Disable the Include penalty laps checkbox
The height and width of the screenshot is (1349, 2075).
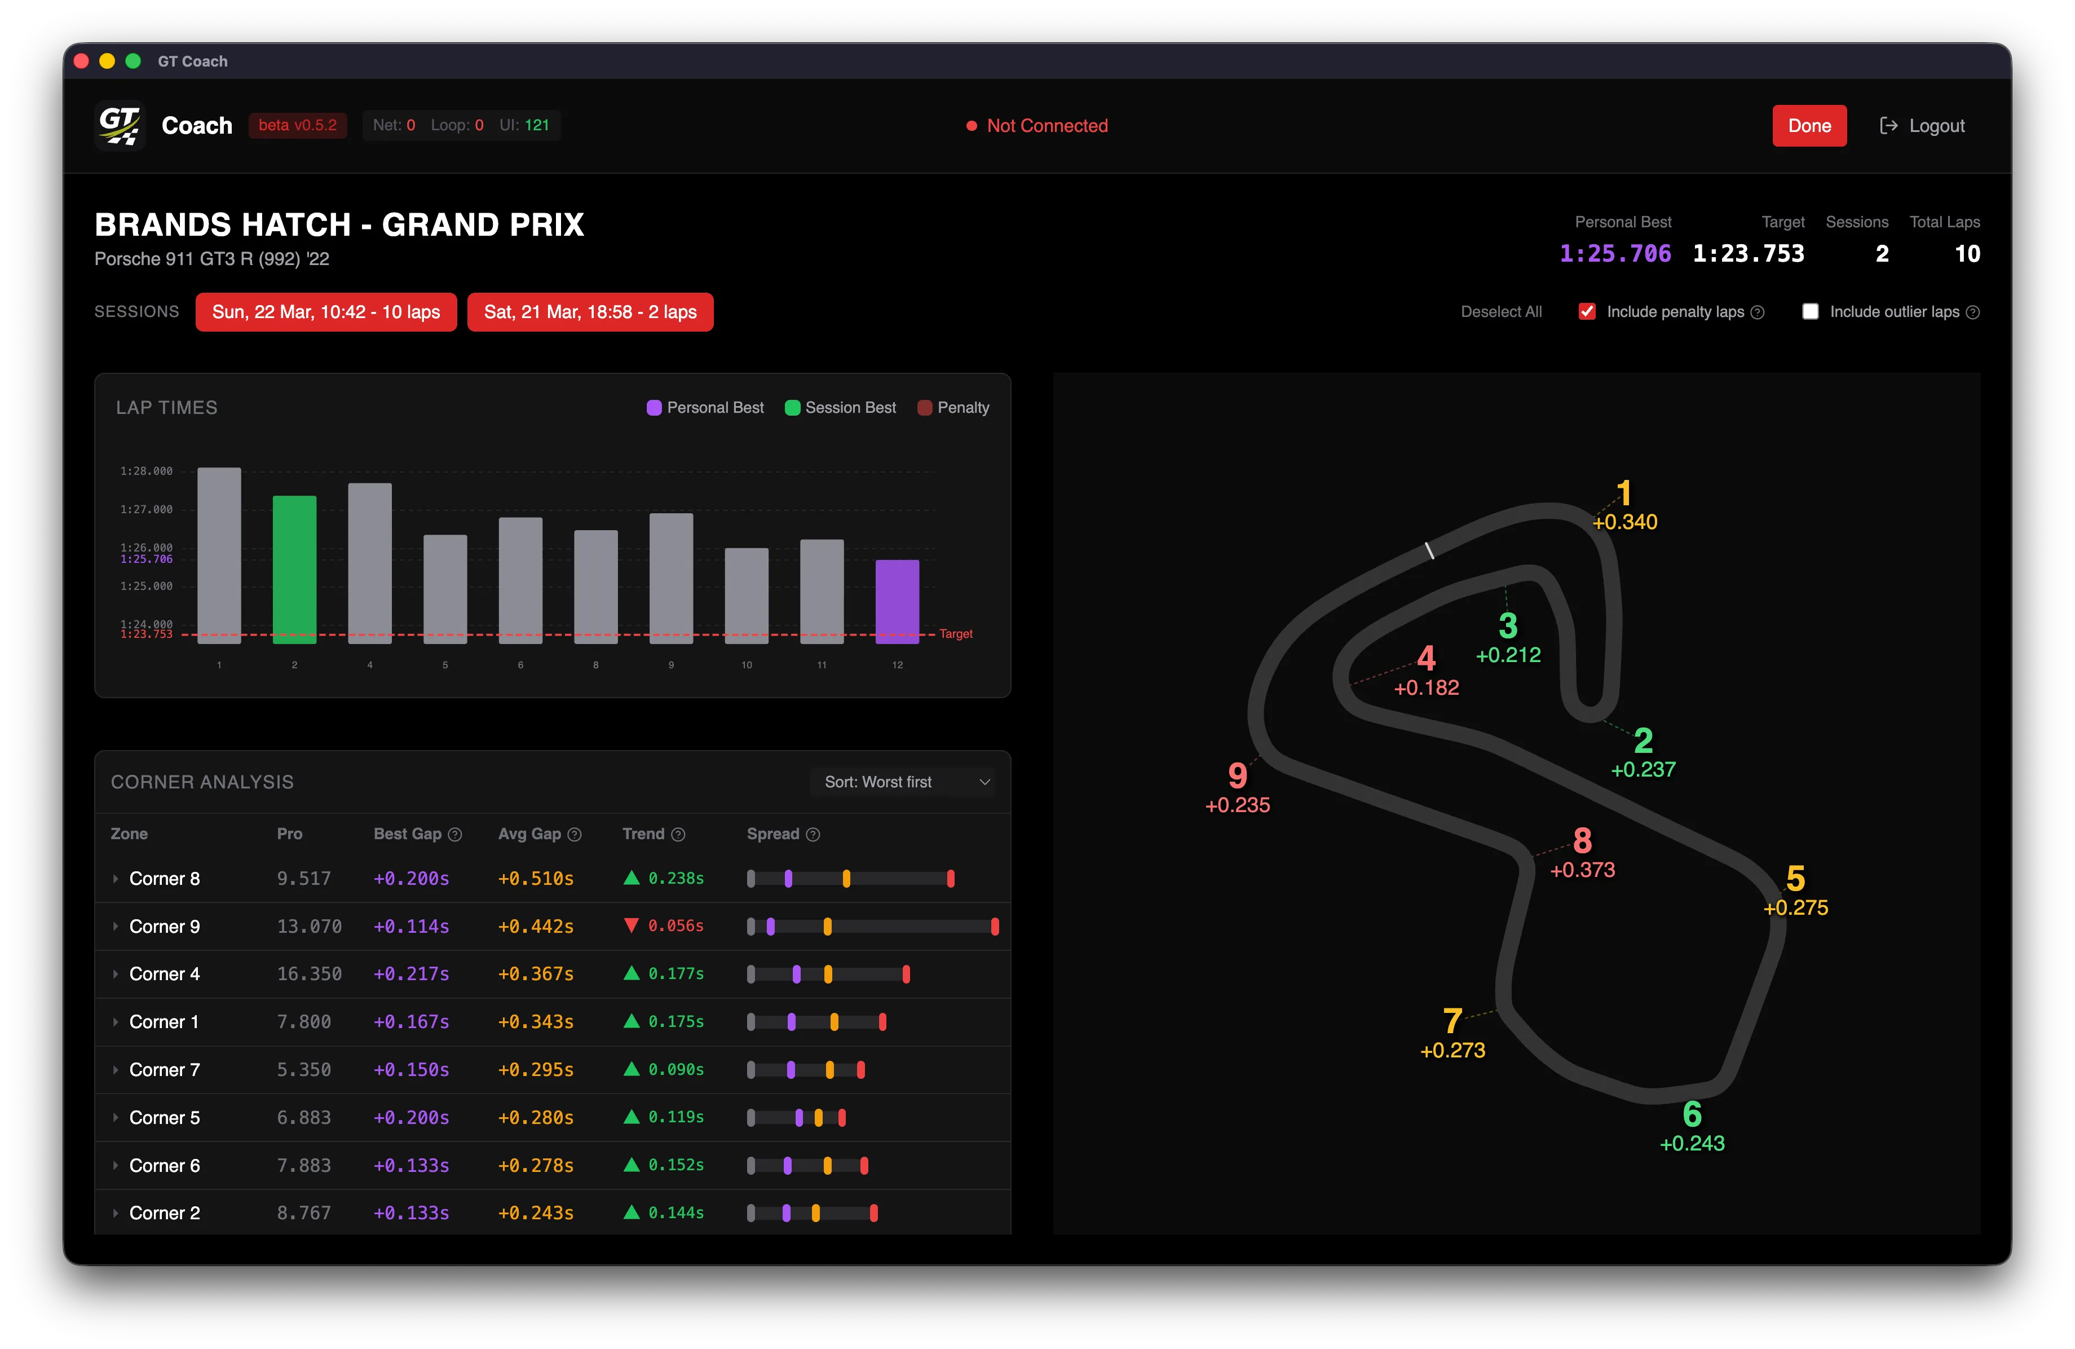[1588, 311]
